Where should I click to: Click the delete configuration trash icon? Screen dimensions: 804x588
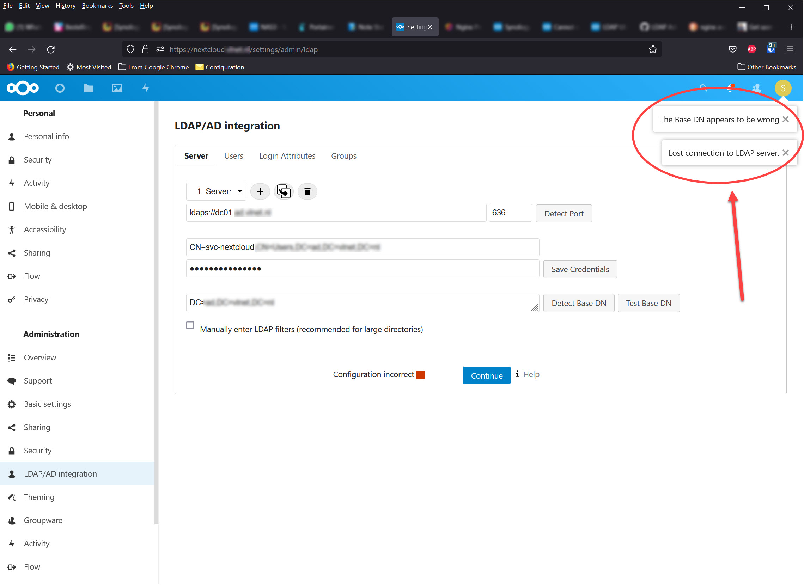(x=307, y=191)
